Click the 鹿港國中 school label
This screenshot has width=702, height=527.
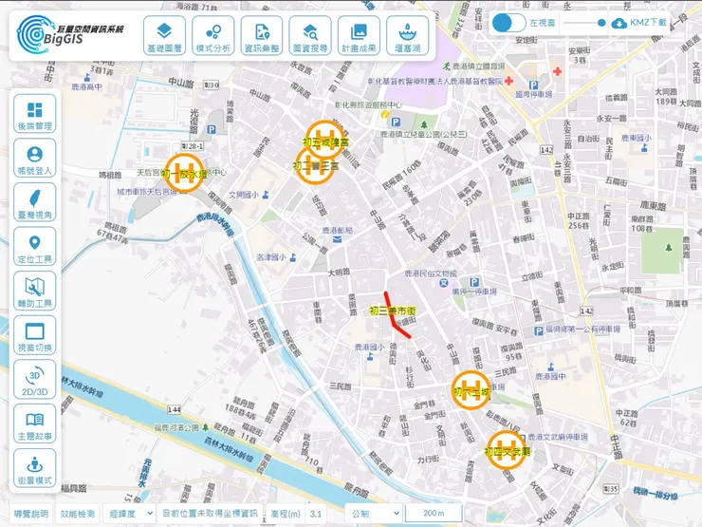(x=550, y=376)
